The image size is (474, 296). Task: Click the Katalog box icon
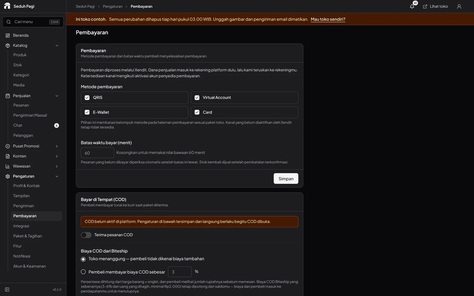(8, 46)
